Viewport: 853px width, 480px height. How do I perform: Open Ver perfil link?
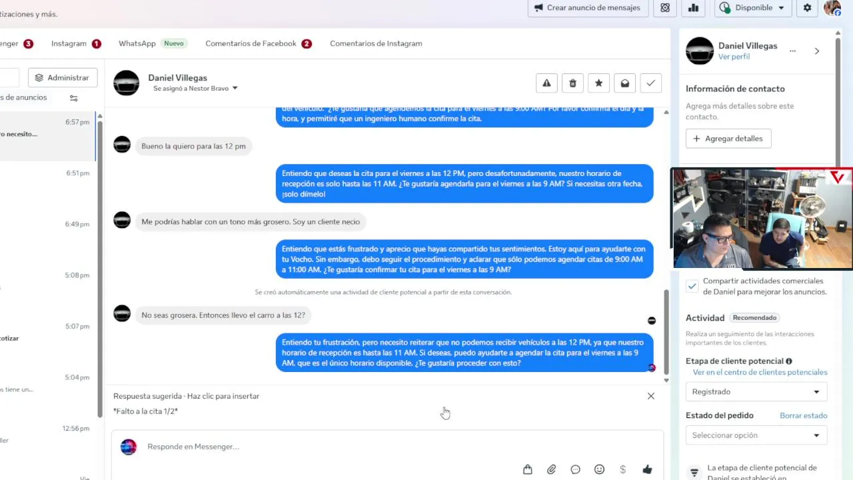point(734,57)
